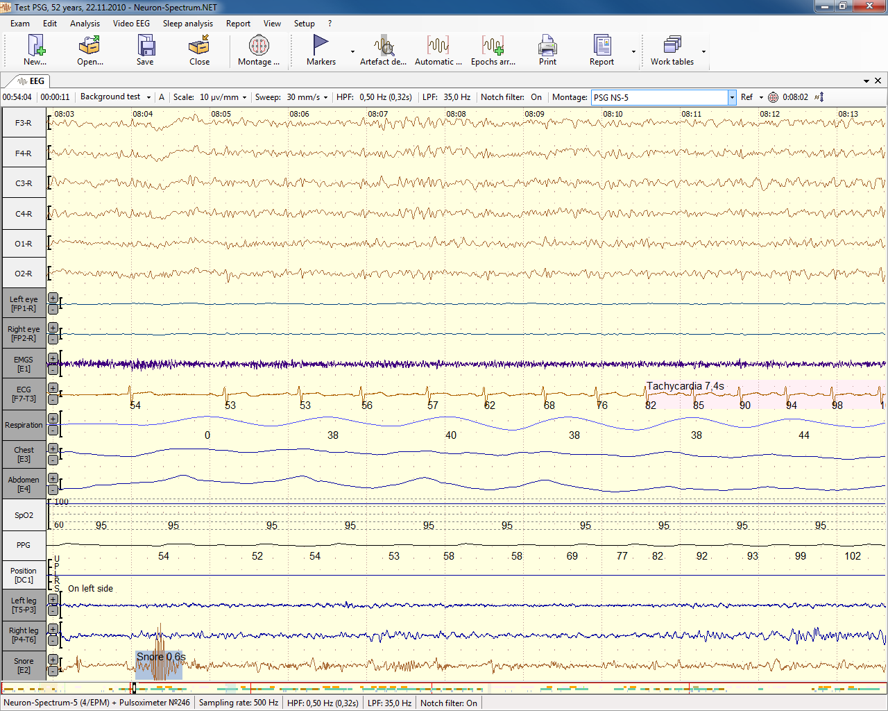Switch to the EEG tab
Viewport: 888px width, 711px height.
[31, 81]
